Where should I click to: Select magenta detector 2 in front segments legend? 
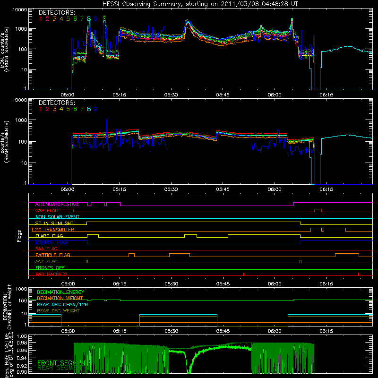[48, 19]
